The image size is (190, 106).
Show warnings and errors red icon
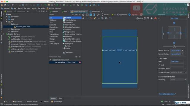click(x=156, y=18)
